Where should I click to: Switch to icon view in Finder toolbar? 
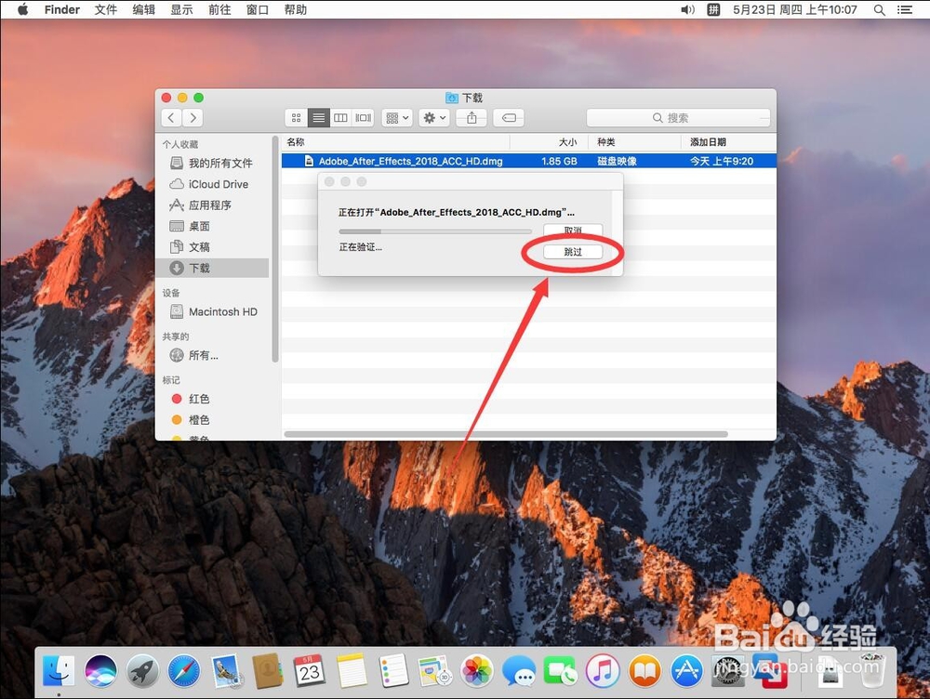tap(296, 118)
